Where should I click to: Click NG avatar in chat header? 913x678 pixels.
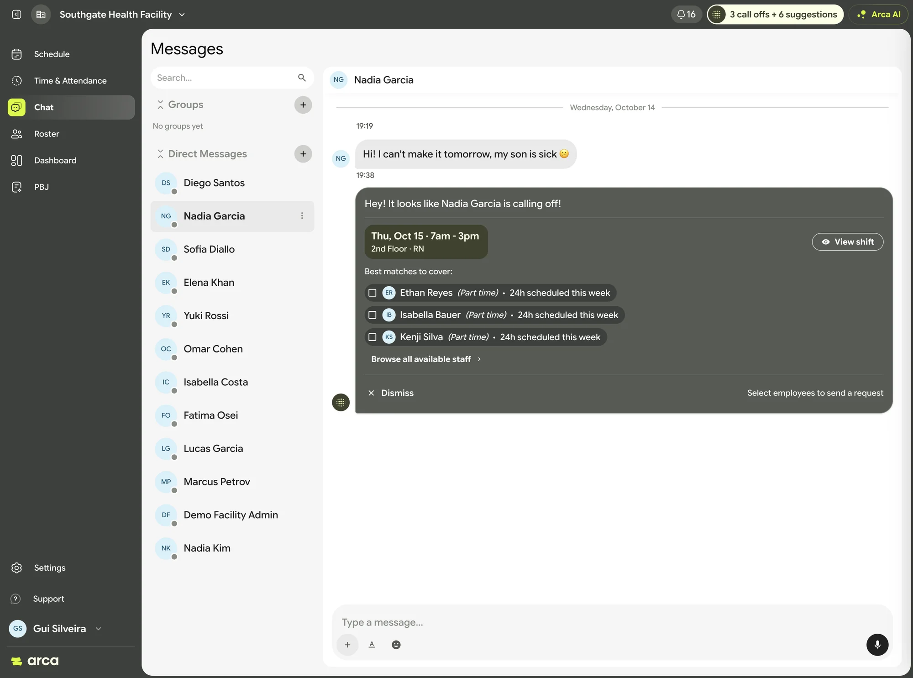339,80
